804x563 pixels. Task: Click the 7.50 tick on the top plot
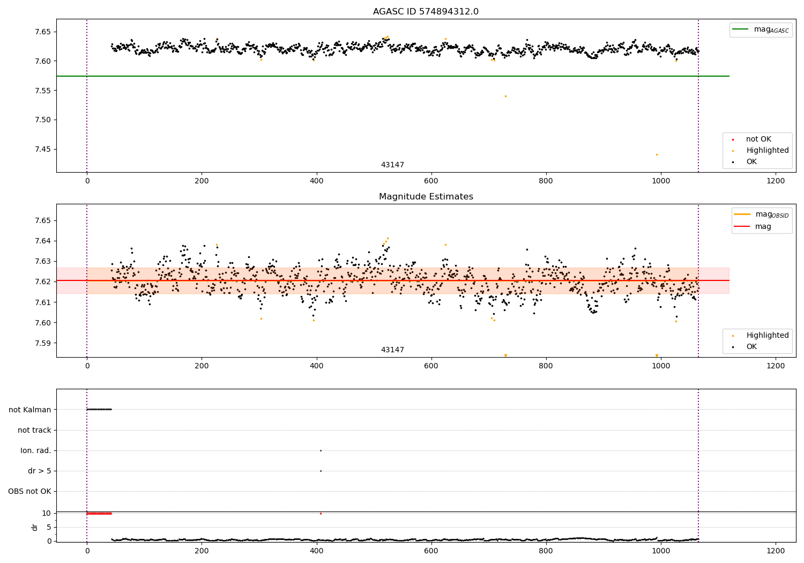[x=42, y=120]
